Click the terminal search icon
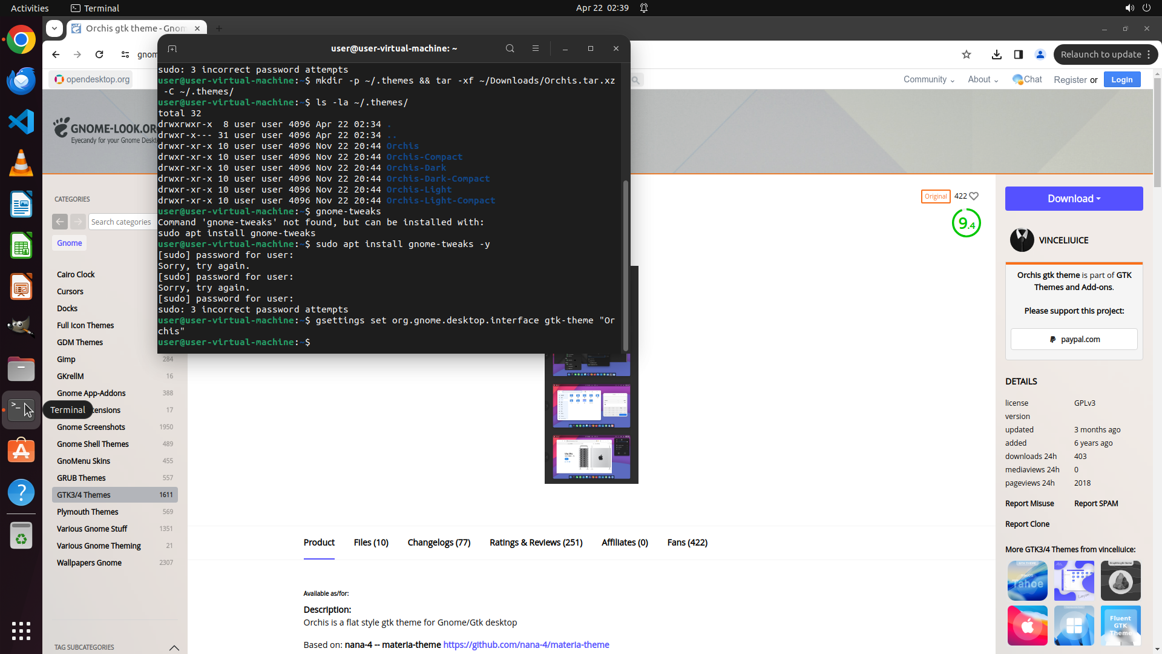 510,48
